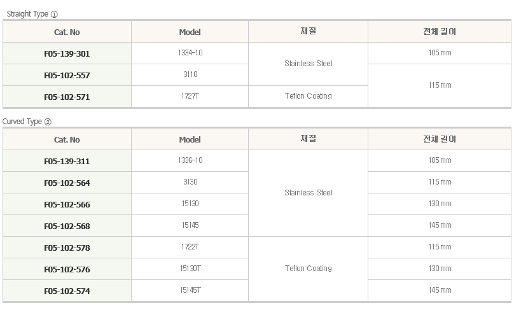Click model 1334-10 cell

pos(190,53)
